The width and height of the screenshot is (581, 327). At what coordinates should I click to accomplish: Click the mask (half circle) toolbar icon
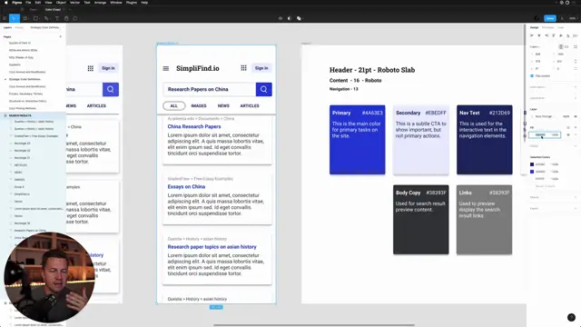click(x=290, y=18)
